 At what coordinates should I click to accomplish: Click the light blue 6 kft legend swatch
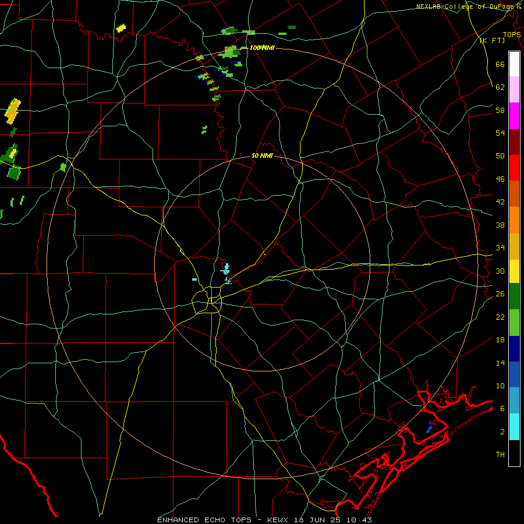514,401
